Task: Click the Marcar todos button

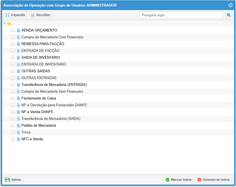Action: click(179, 180)
